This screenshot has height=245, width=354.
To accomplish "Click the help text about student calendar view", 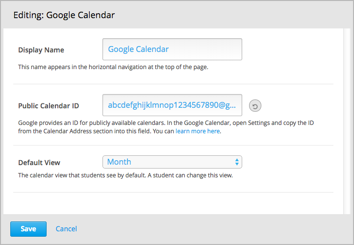I will point(125,175).
